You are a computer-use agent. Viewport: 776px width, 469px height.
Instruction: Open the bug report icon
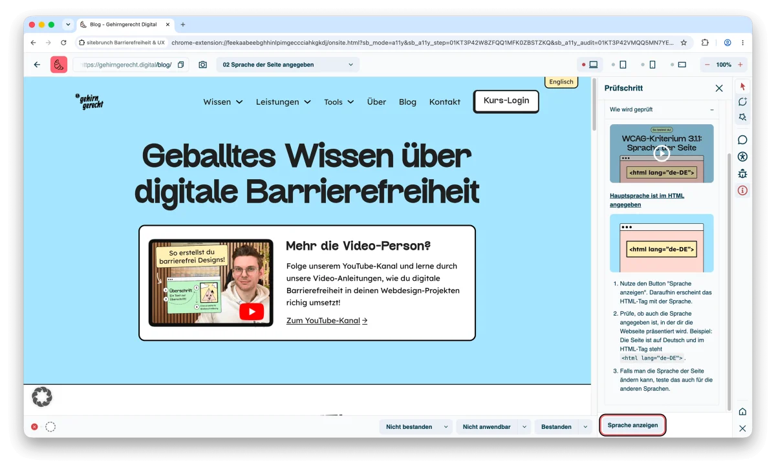point(742,173)
